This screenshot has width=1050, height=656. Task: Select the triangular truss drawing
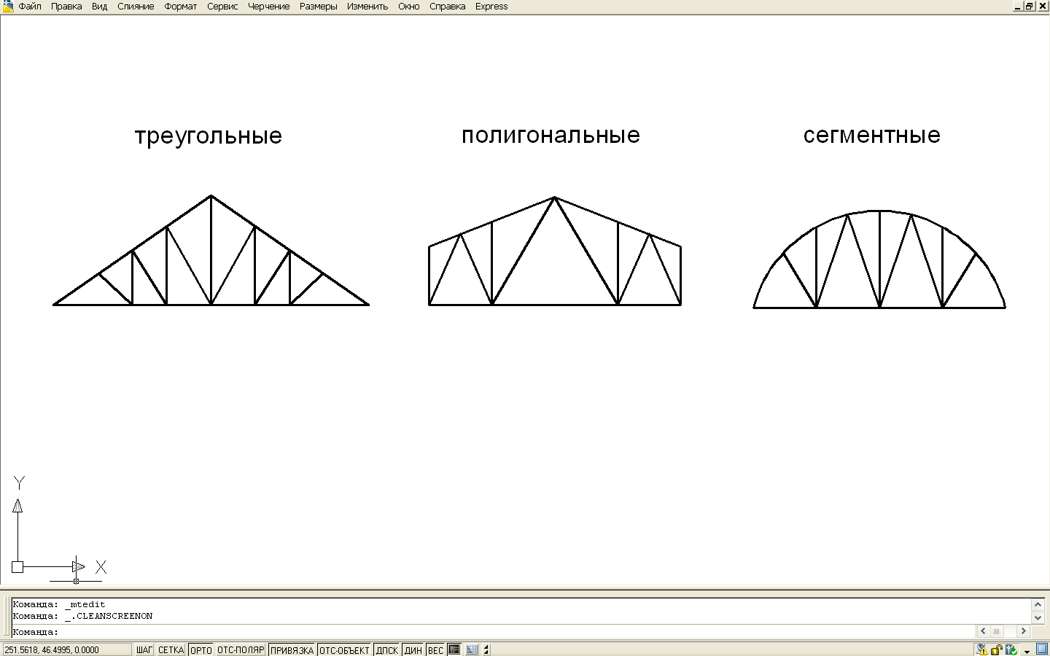point(211,250)
